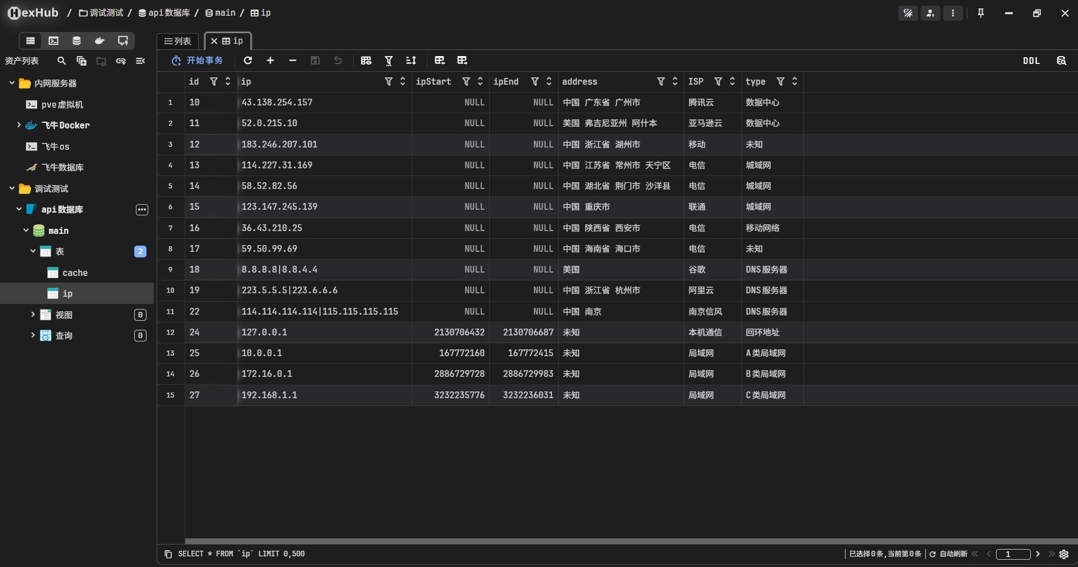The image size is (1078, 567).
Task: Sort the id column
Action: click(227, 82)
